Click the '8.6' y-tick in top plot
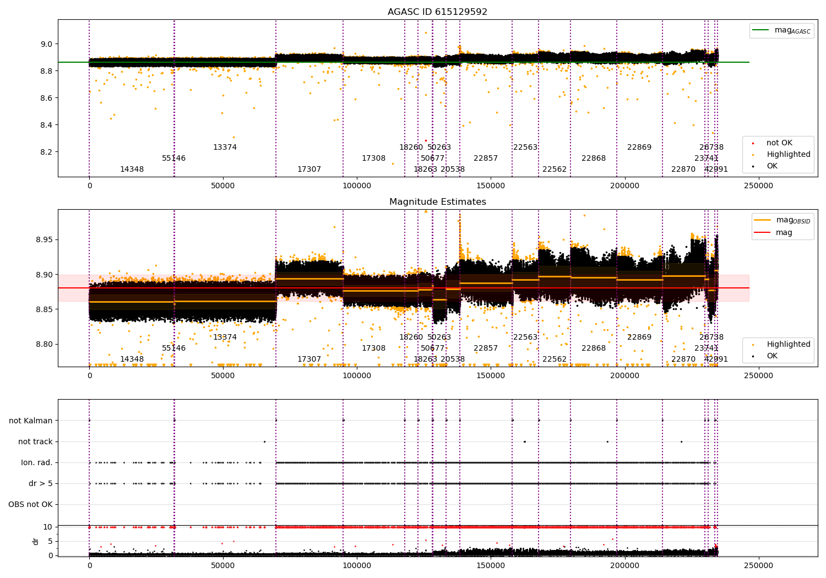 click(46, 99)
